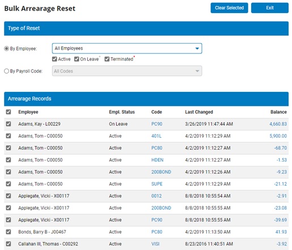Image resolution: width=292 pixels, height=250 pixels.
Task: Select the By Payroll Code radio option
Action: pos(6,71)
